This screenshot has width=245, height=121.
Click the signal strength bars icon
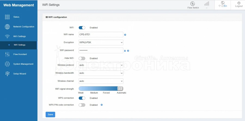click(207, 4)
